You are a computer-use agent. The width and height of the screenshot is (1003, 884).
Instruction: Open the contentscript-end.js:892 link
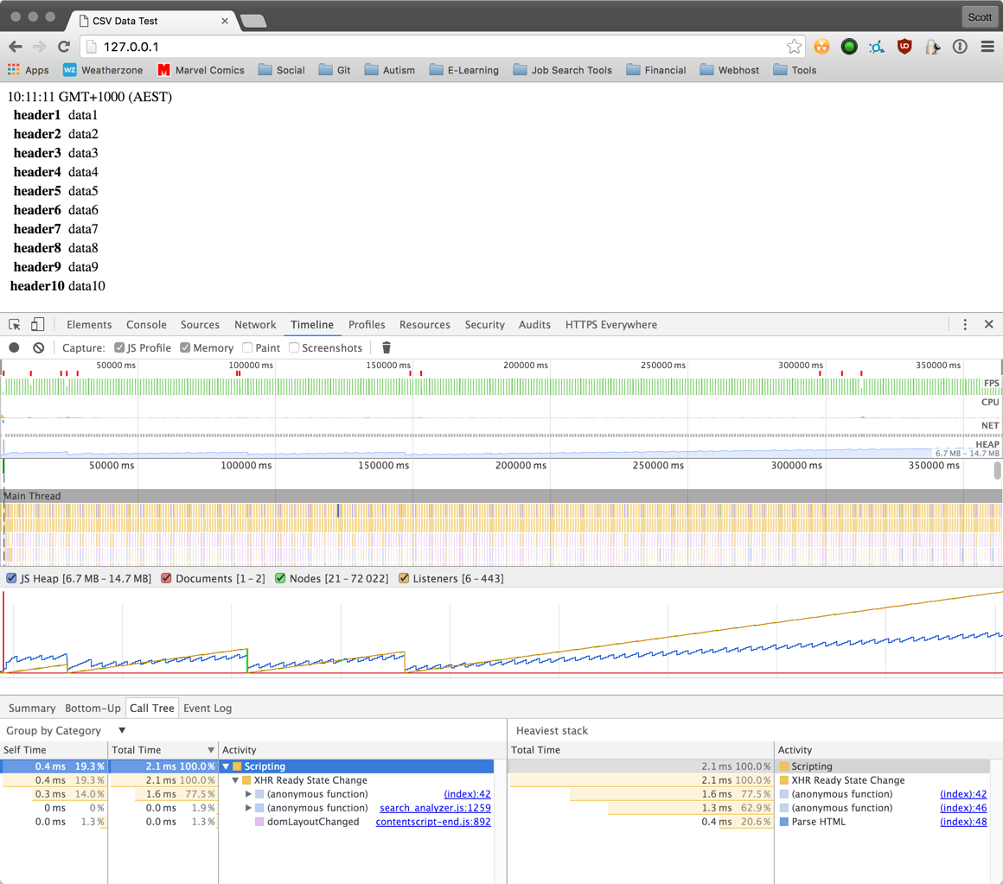tap(433, 822)
